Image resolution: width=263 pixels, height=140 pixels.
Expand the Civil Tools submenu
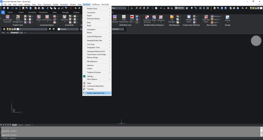click(97, 44)
